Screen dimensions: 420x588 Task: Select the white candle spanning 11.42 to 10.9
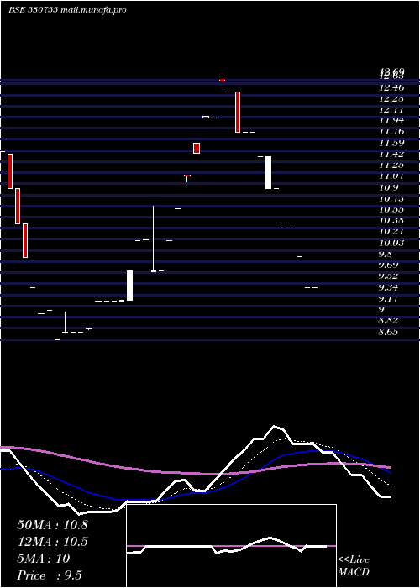coord(268,172)
